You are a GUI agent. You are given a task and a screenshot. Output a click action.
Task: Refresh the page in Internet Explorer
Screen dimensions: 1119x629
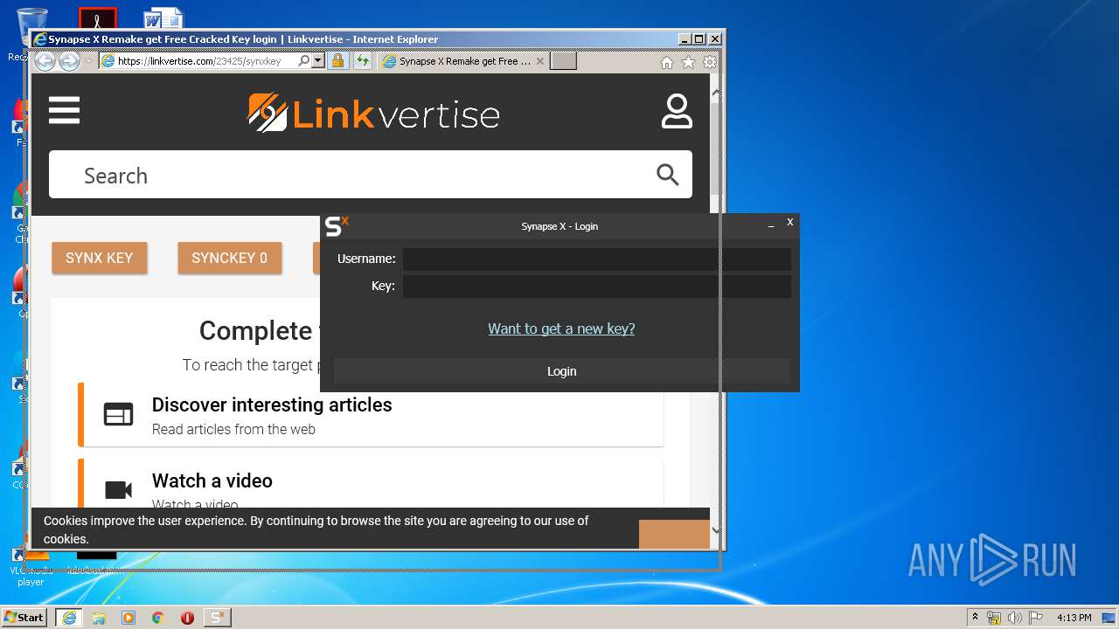coord(362,61)
